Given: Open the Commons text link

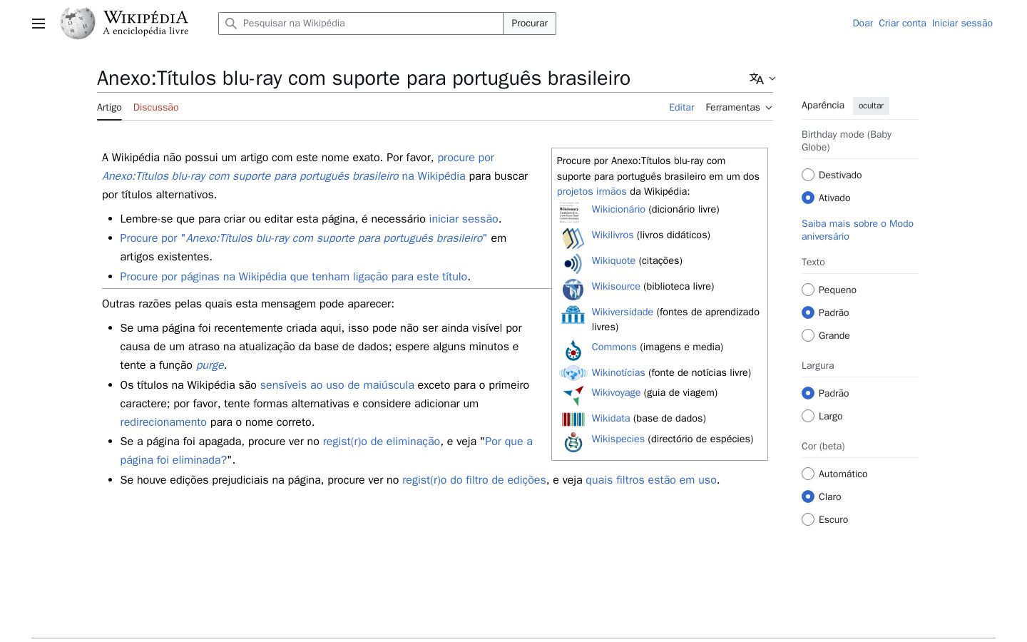Looking at the screenshot, I should [614, 347].
